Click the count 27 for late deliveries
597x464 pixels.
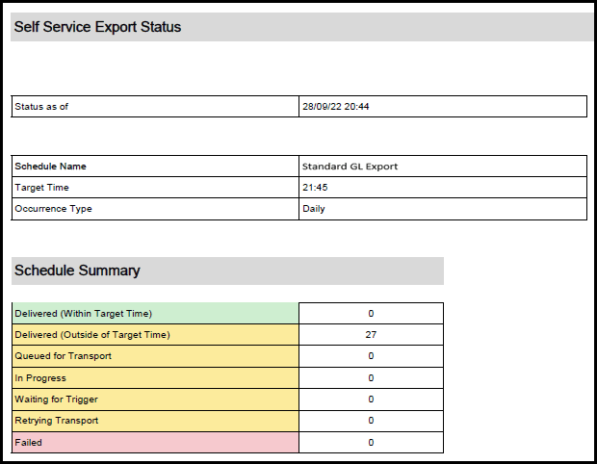[x=371, y=335]
